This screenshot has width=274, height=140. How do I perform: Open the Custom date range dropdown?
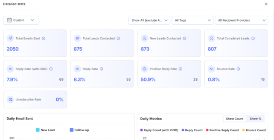pos(21,20)
